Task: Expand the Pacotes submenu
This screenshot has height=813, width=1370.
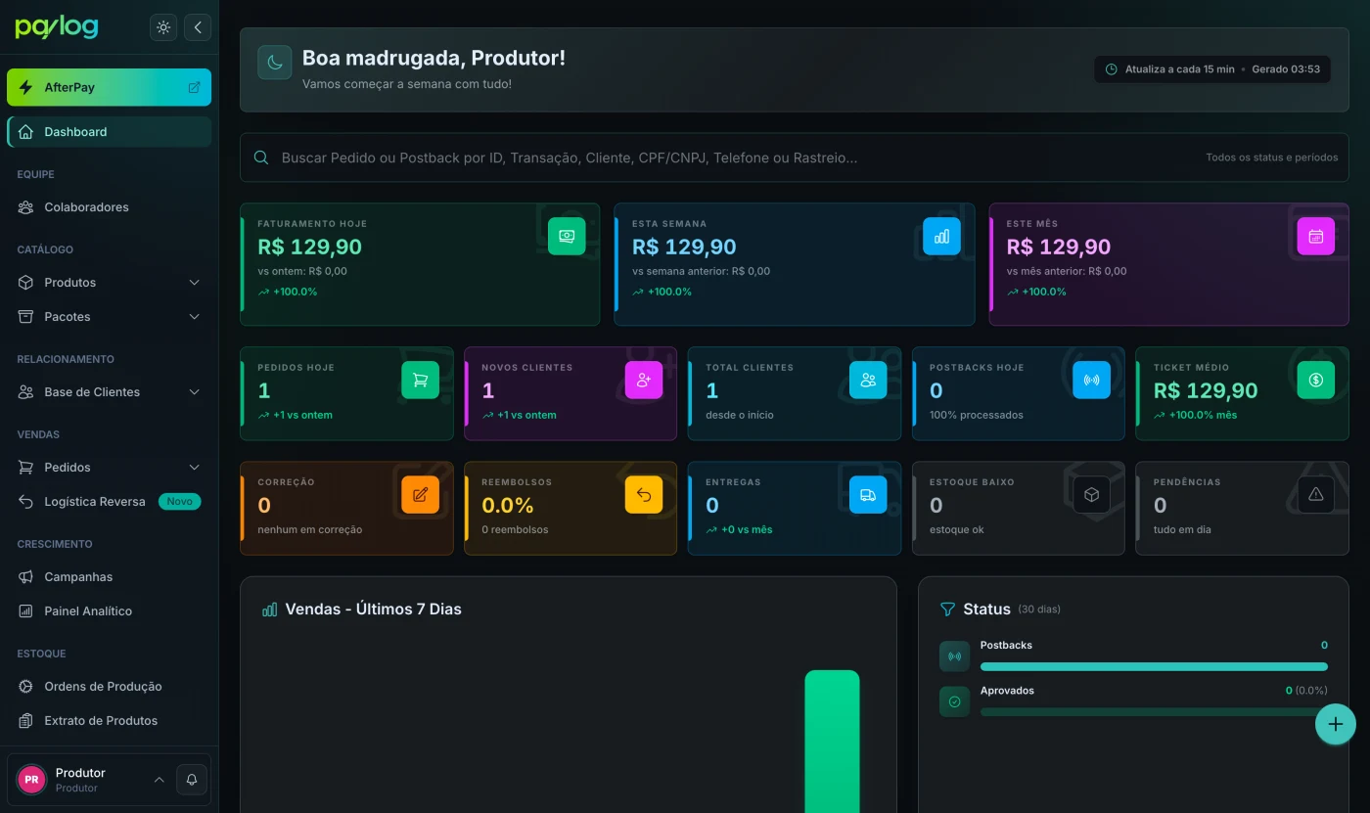Action: (x=109, y=317)
